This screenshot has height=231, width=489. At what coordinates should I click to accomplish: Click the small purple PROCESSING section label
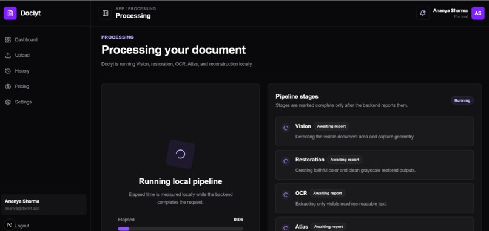click(118, 37)
